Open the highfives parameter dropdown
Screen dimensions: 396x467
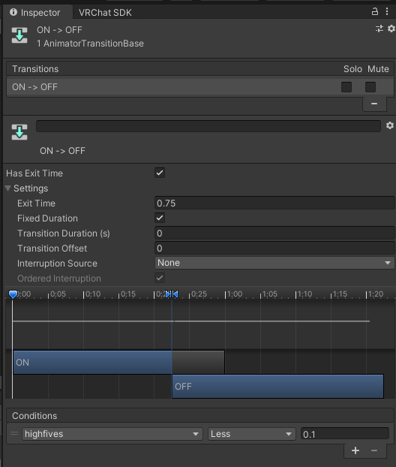(x=112, y=434)
